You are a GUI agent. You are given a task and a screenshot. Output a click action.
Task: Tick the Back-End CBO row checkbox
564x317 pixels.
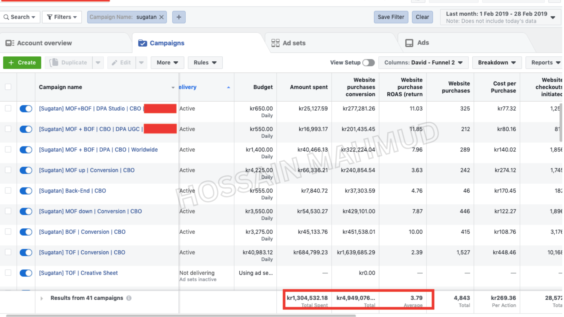click(x=8, y=190)
